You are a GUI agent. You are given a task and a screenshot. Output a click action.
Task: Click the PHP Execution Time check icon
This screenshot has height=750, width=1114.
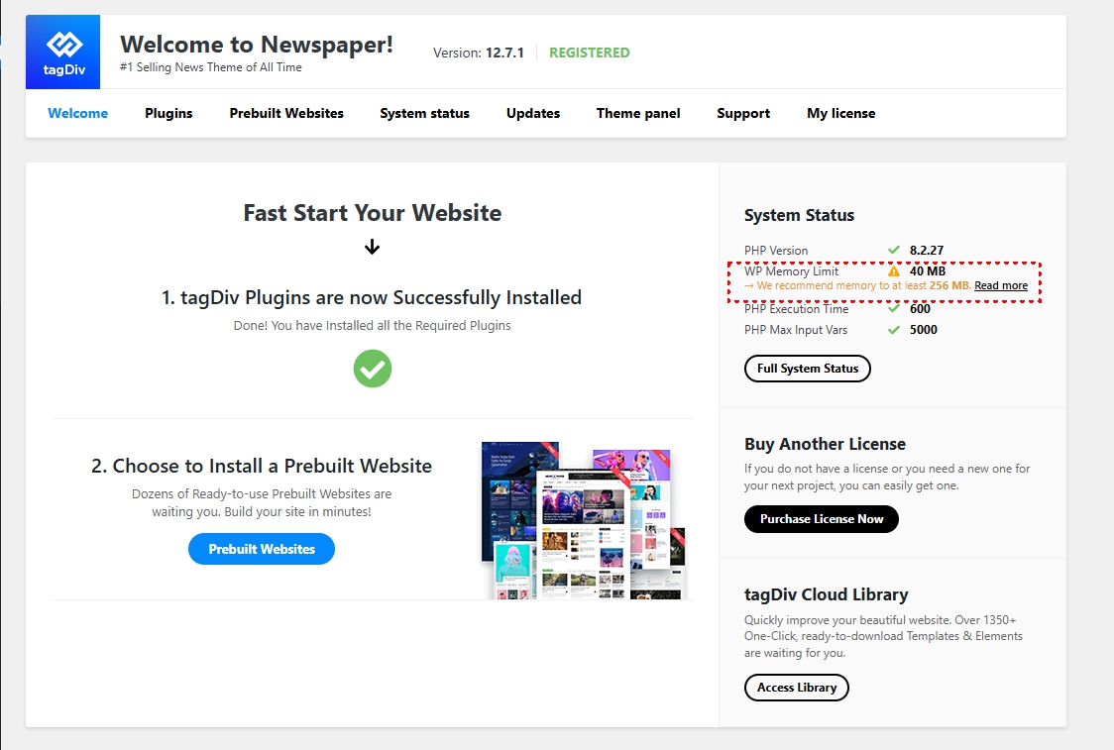[x=894, y=309]
